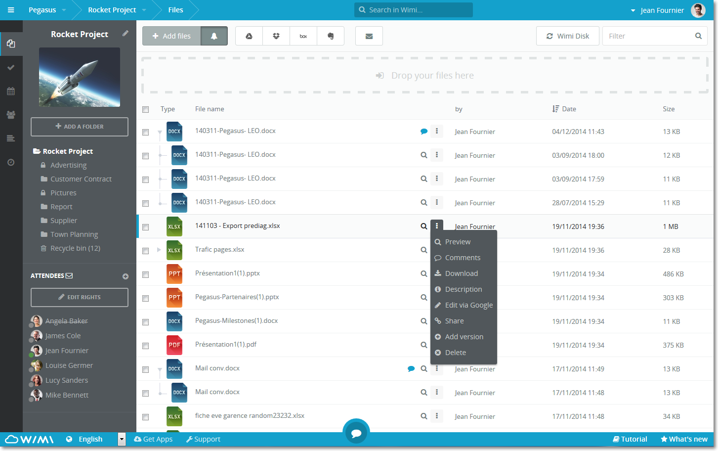The width and height of the screenshot is (718, 451).
Task: Choose Preview in the context menu
Action: coord(464,242)
